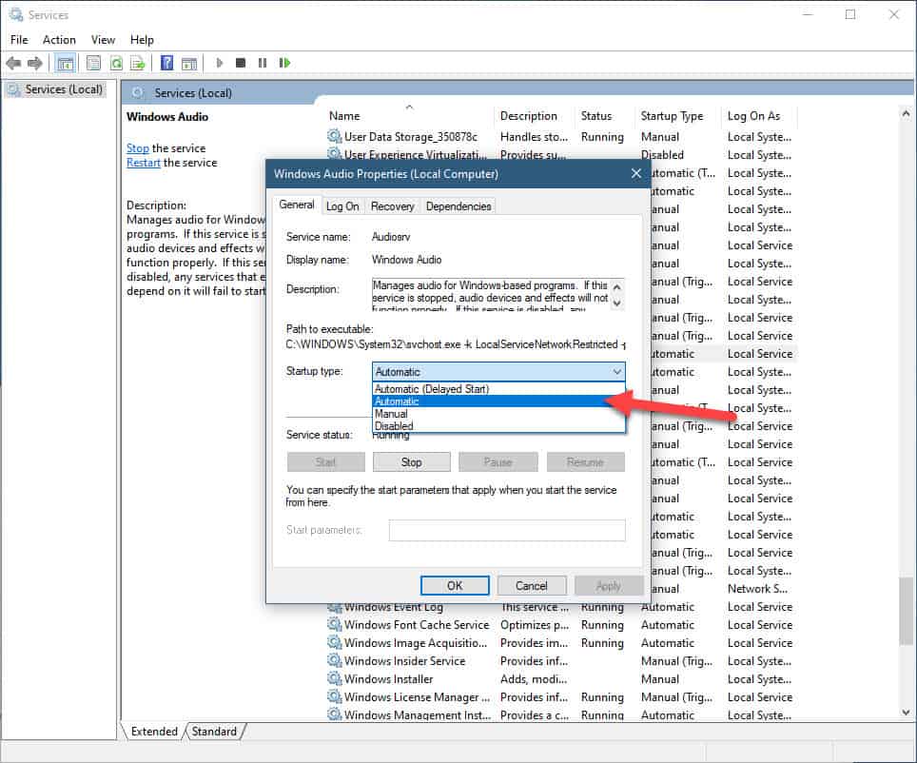Select the General tab
The width and height of the screenshot is (917, 763).
(297, 205)
